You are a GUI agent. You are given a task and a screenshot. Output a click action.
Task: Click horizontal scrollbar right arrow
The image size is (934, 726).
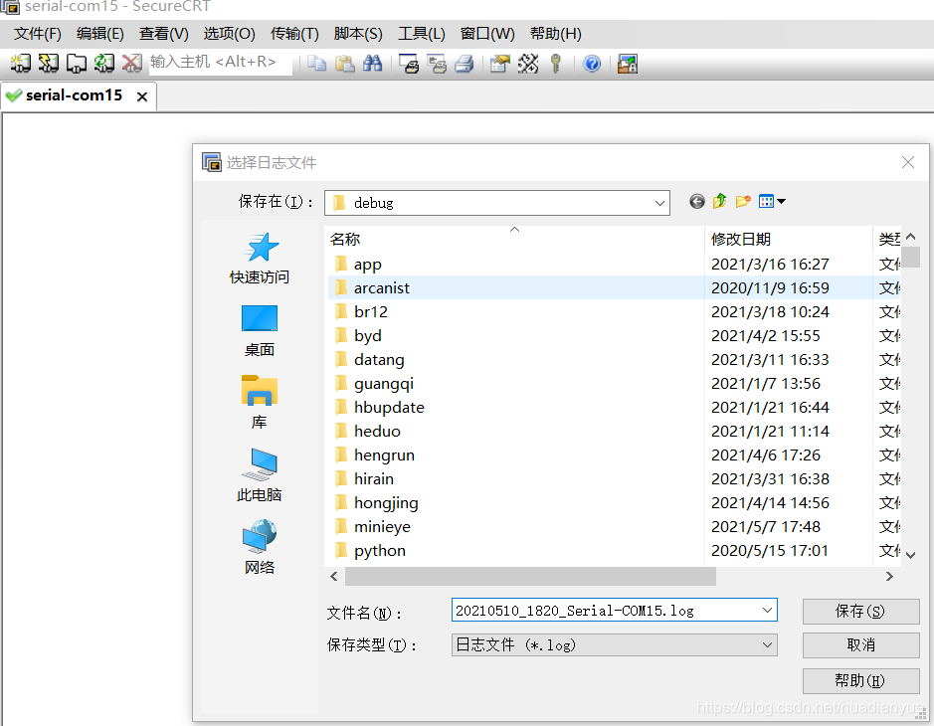(x=888, y=576)
